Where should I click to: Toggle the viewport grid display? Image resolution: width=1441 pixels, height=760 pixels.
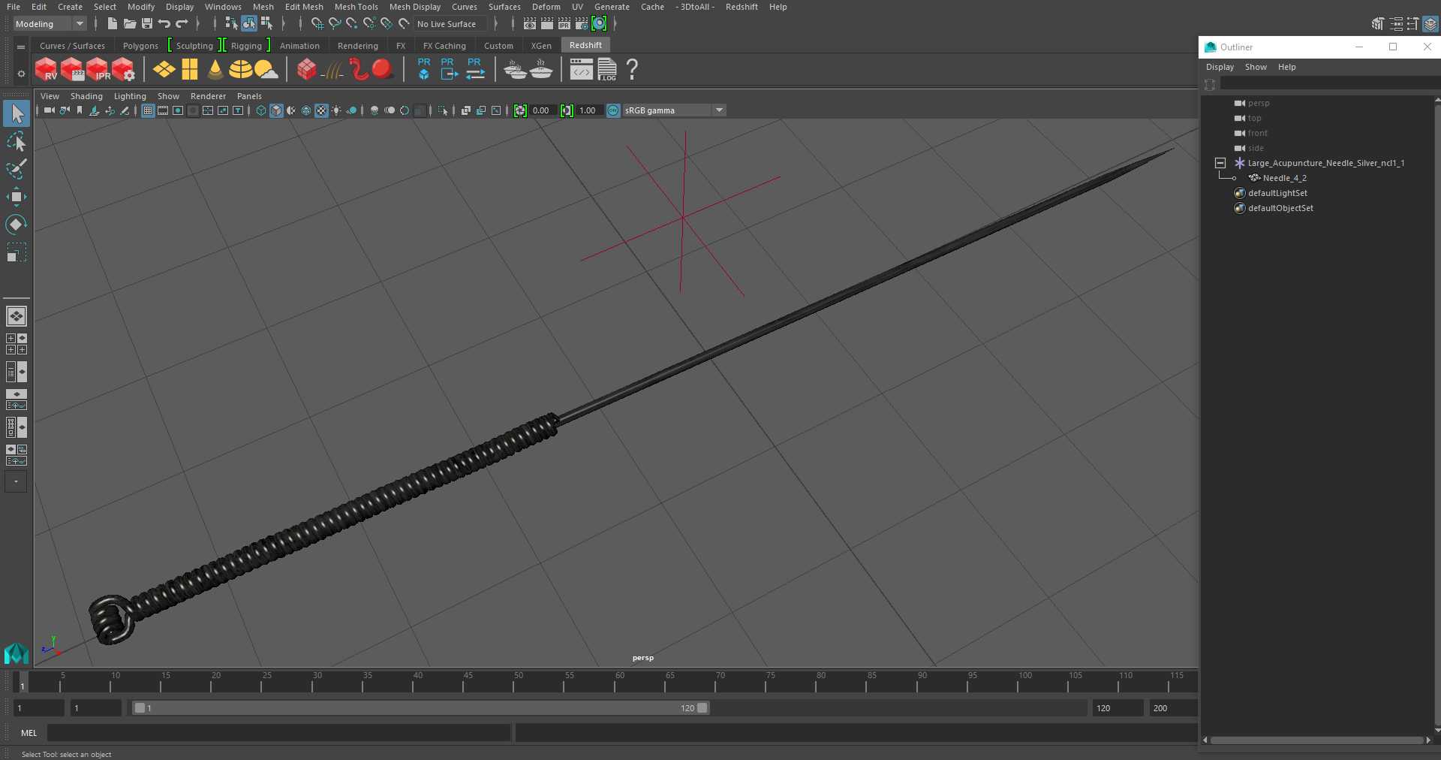[148, 110]
